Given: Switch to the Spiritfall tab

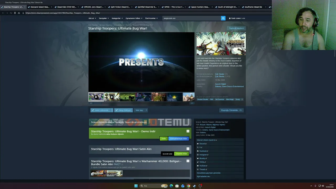Looking at the screenshot, I should [x=147, y=7].
